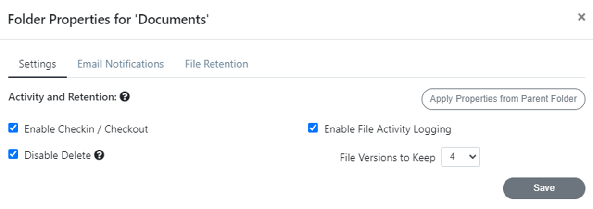Viewport: 593px width, 209px height.
Task: Click the chevron arrow in versions selector
Action: click(x=472, y=157)
